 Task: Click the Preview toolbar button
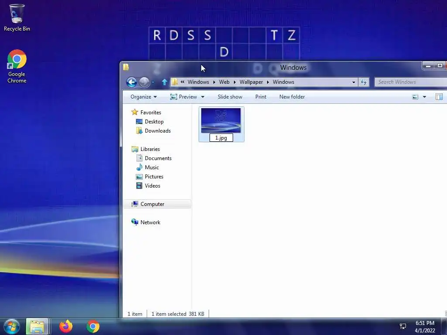click(183, 97)
